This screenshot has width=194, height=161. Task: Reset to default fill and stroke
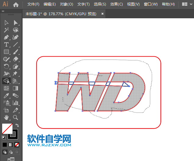tap(4, 138)
